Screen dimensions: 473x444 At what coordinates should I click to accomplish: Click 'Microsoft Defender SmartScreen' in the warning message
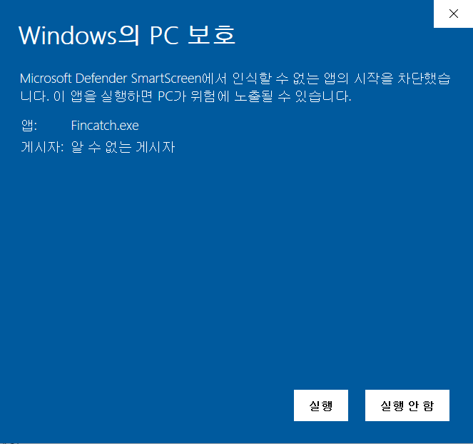coord(111,79)
